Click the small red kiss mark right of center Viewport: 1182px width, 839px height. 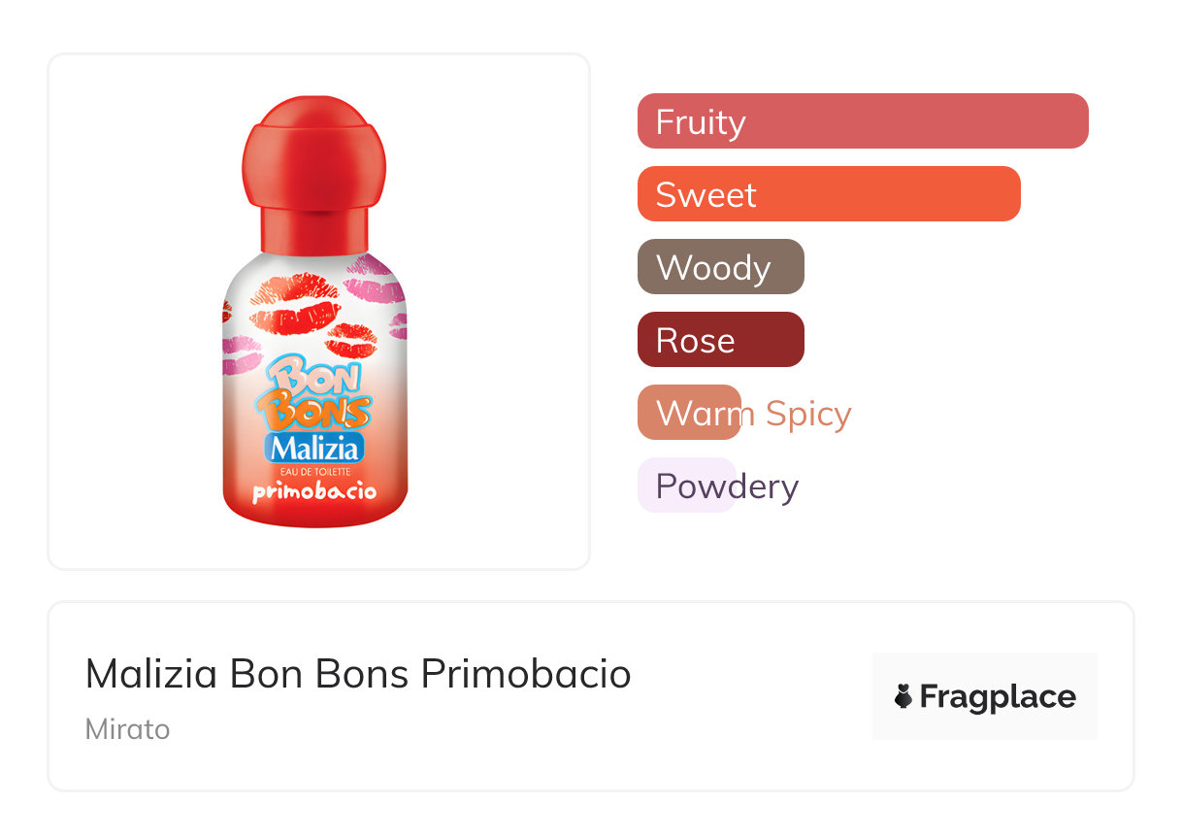tap(351, 341)
